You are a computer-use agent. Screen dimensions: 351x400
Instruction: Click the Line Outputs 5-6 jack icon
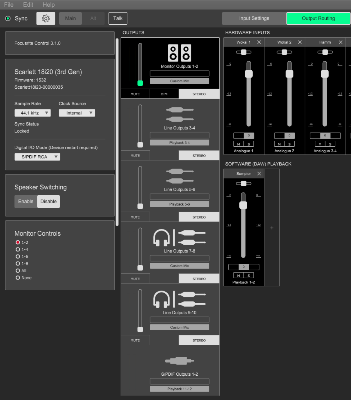180,176
